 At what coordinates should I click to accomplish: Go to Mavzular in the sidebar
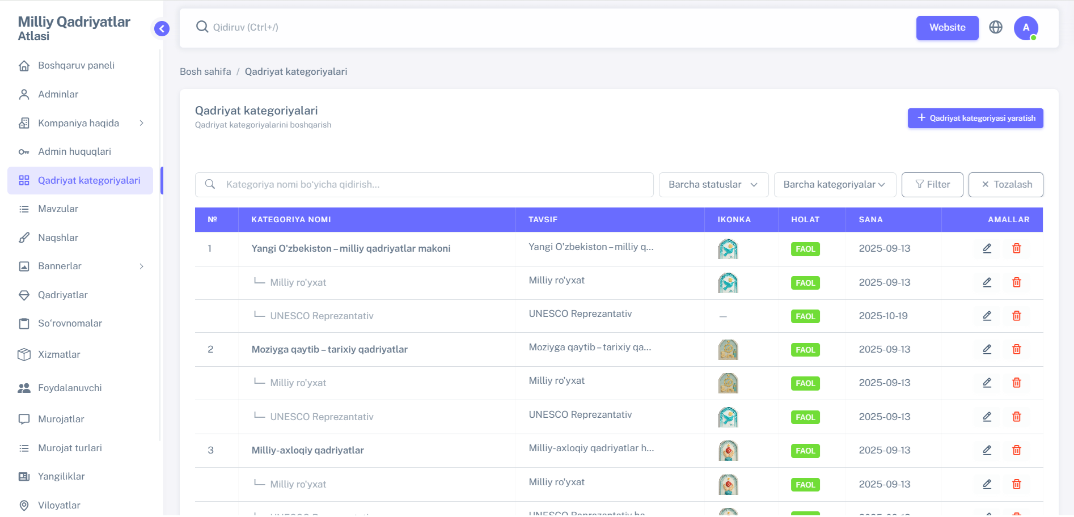pyautogui.click(x=58, y=209)
